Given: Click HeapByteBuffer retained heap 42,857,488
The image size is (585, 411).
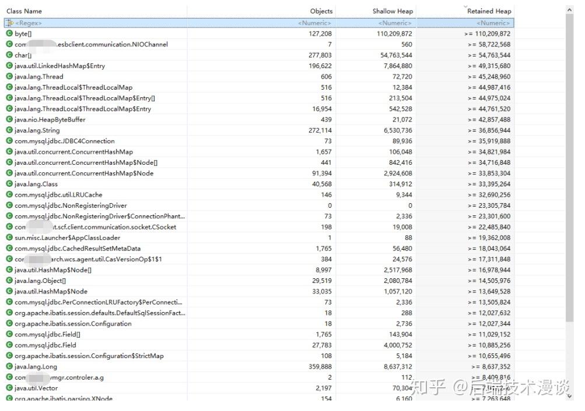Looking at the screenshot, I should pyautogui.click(x=489, y=119).
